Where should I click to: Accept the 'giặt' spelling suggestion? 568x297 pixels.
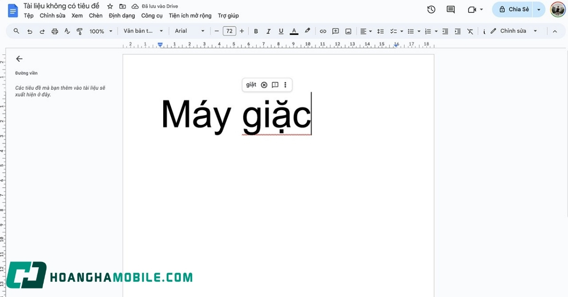click(251, 85)
